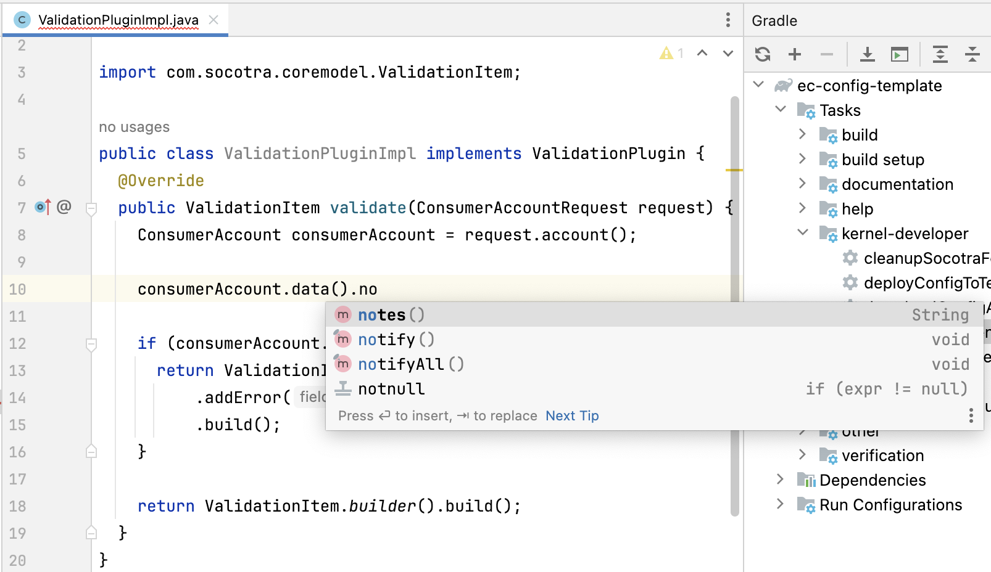
Task: Select the kernel-developer group label
Action: point(905,234)
